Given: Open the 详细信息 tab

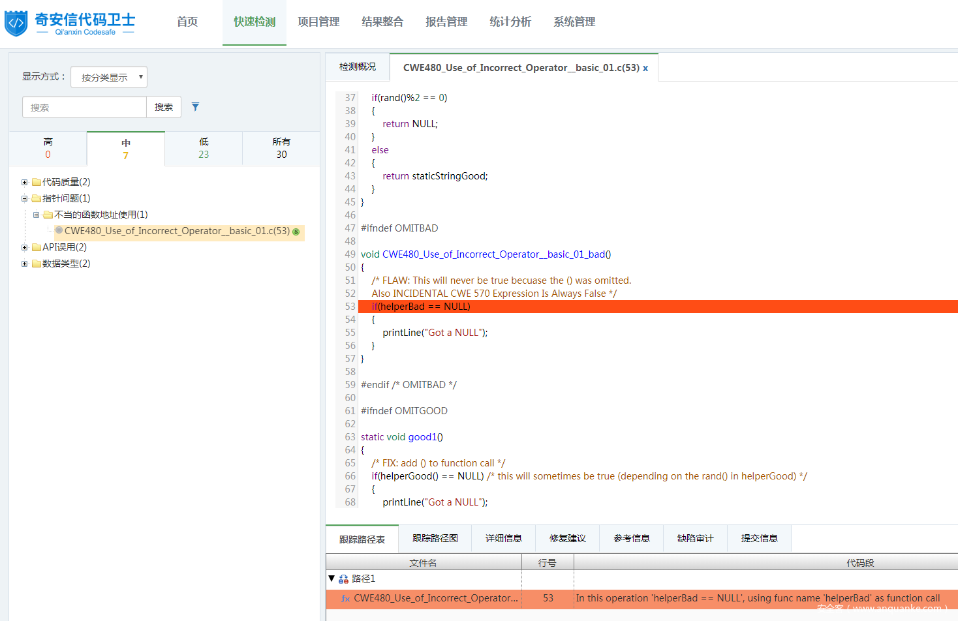Looking at the screenshot, I should (x=504, y=539).
